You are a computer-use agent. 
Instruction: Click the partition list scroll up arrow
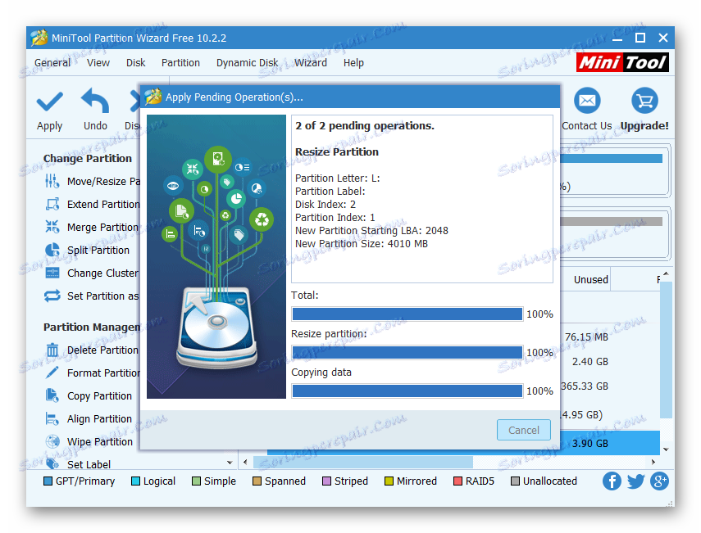666,273
